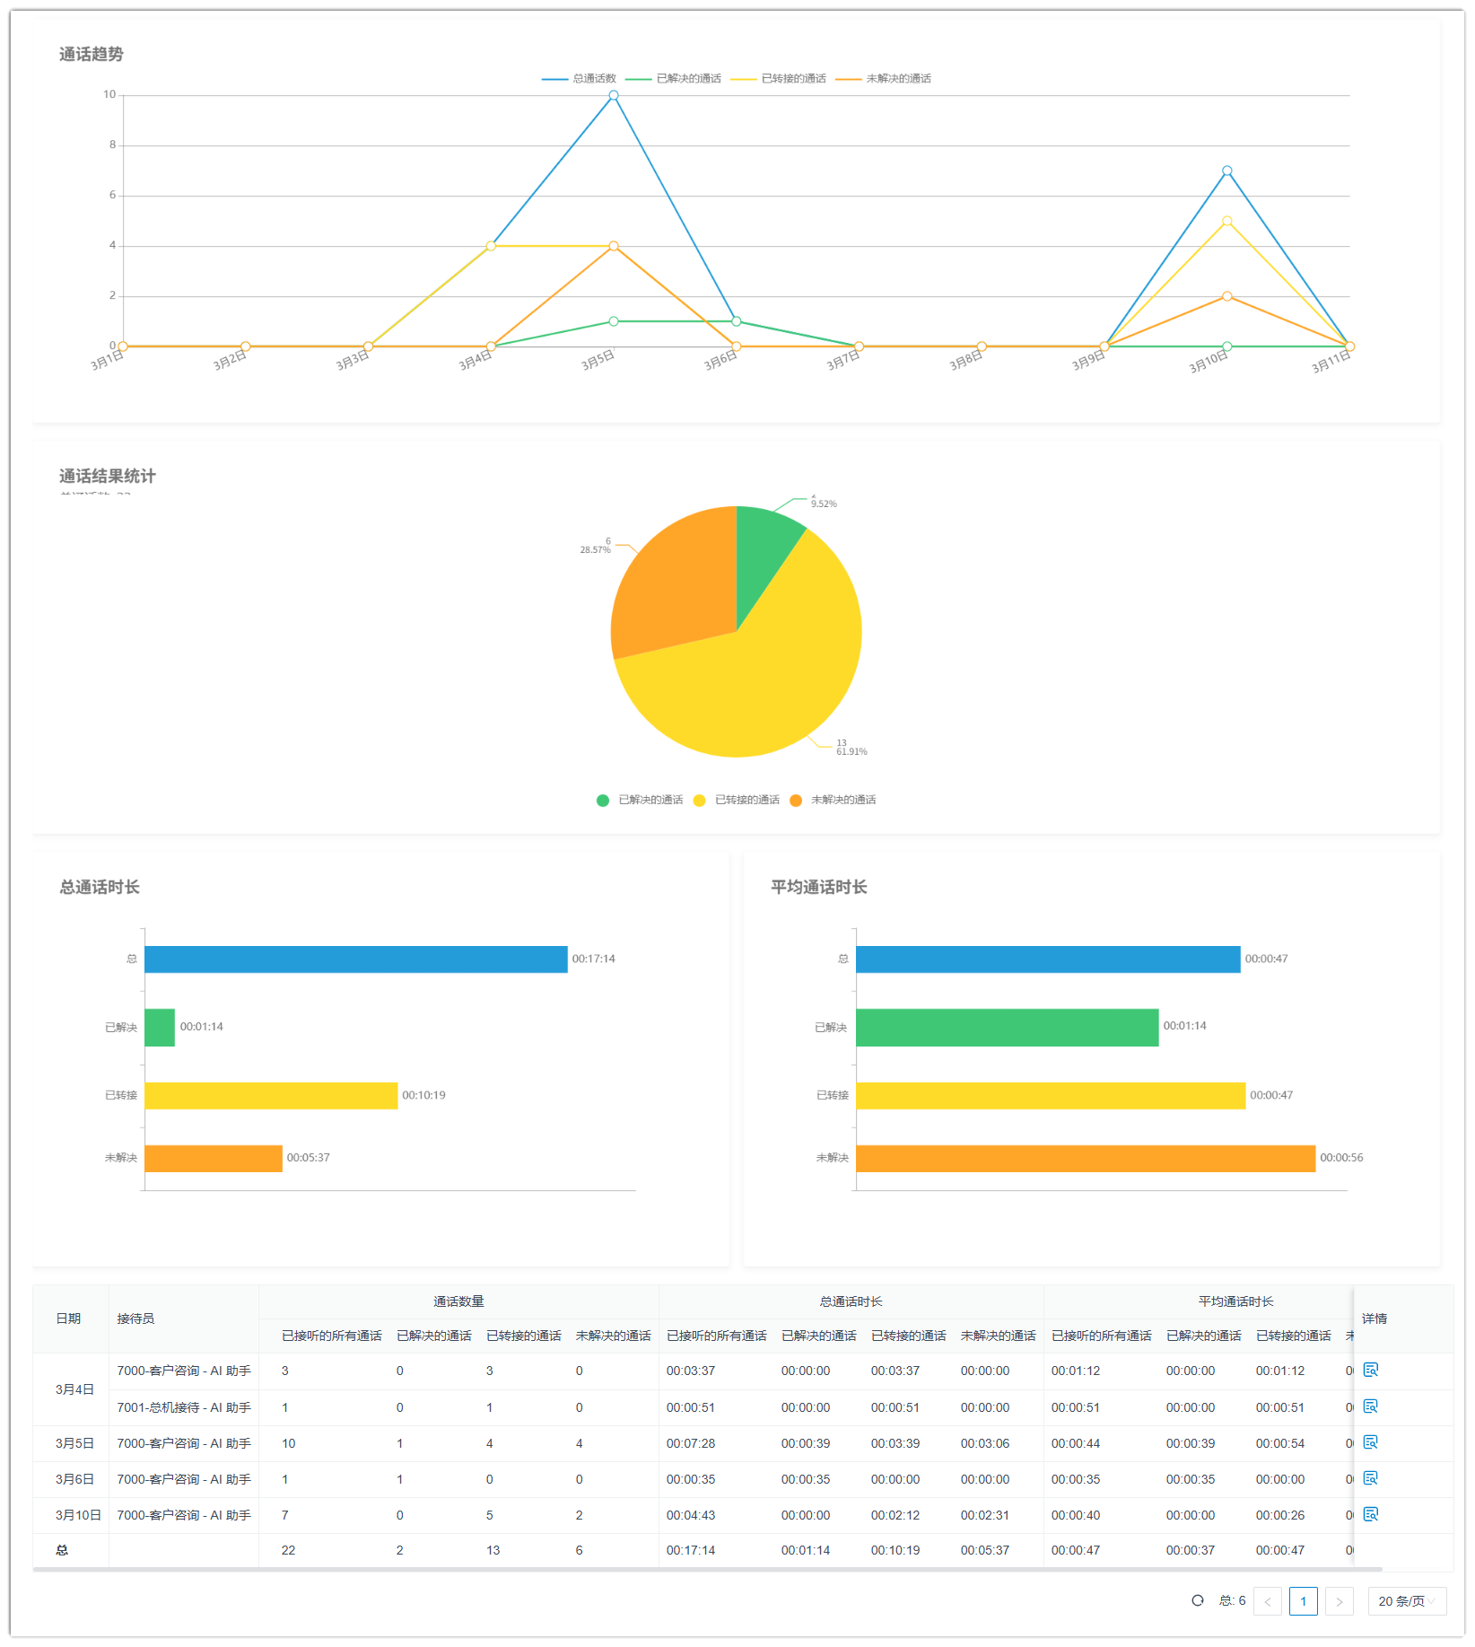Open details for 7001-总机接待 row
Image resolution: width=1475 pixels, height=1647 pixels.
(1370, 1406)
